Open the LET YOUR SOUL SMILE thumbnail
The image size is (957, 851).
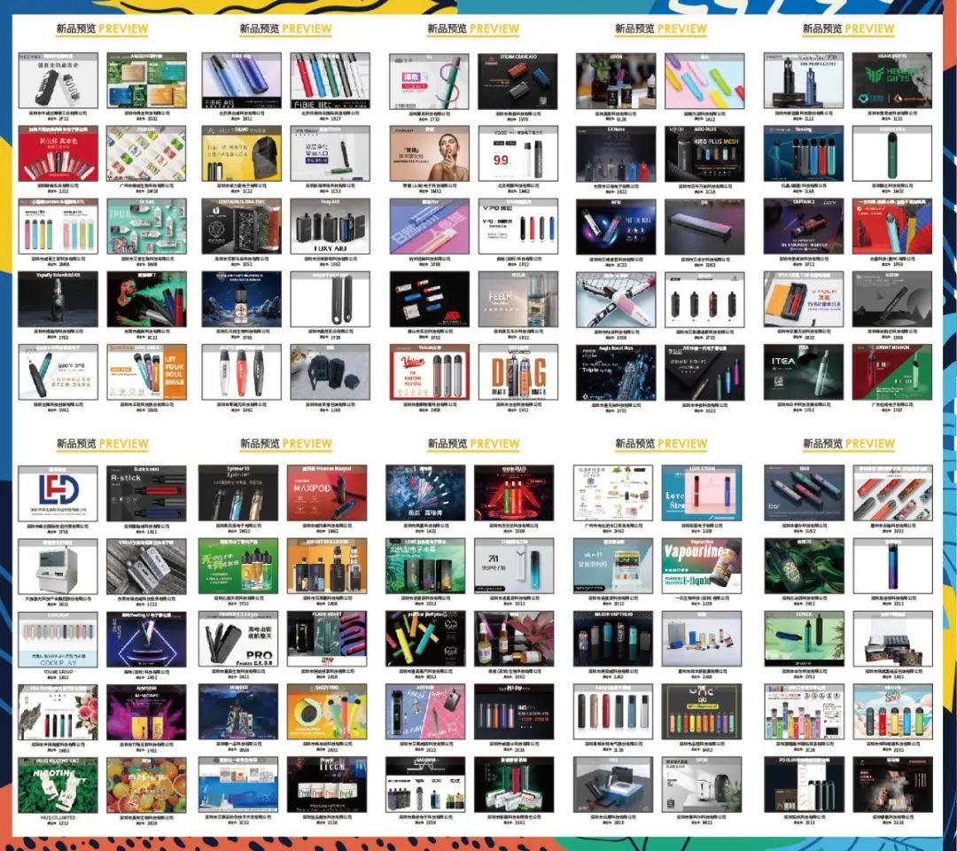pos(146,371)
